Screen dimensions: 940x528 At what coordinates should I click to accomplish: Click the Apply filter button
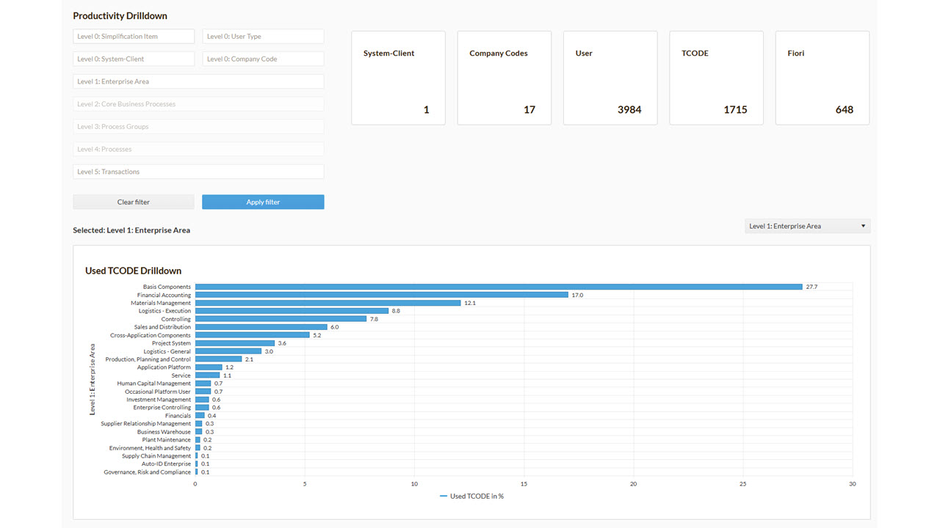(x=263, y=202)
